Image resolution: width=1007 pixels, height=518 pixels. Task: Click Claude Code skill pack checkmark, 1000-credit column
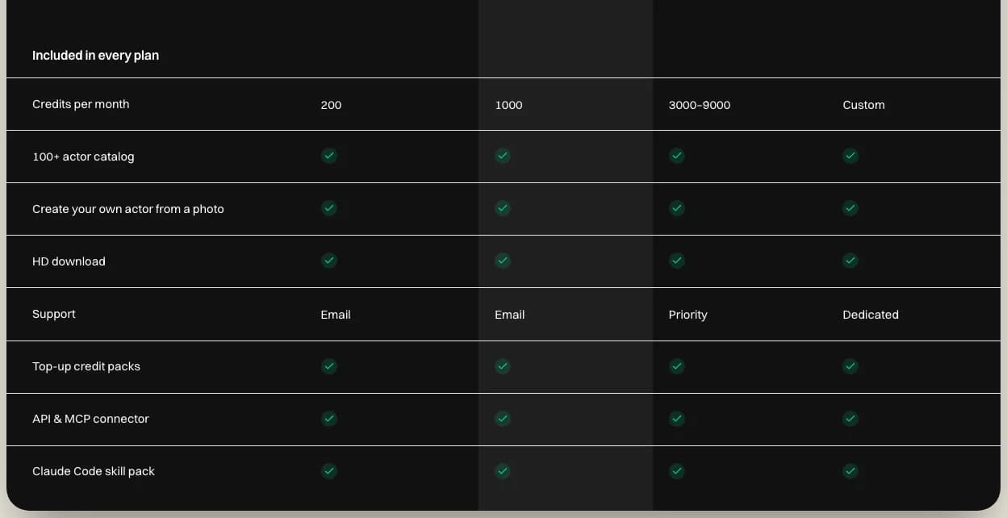503,471
